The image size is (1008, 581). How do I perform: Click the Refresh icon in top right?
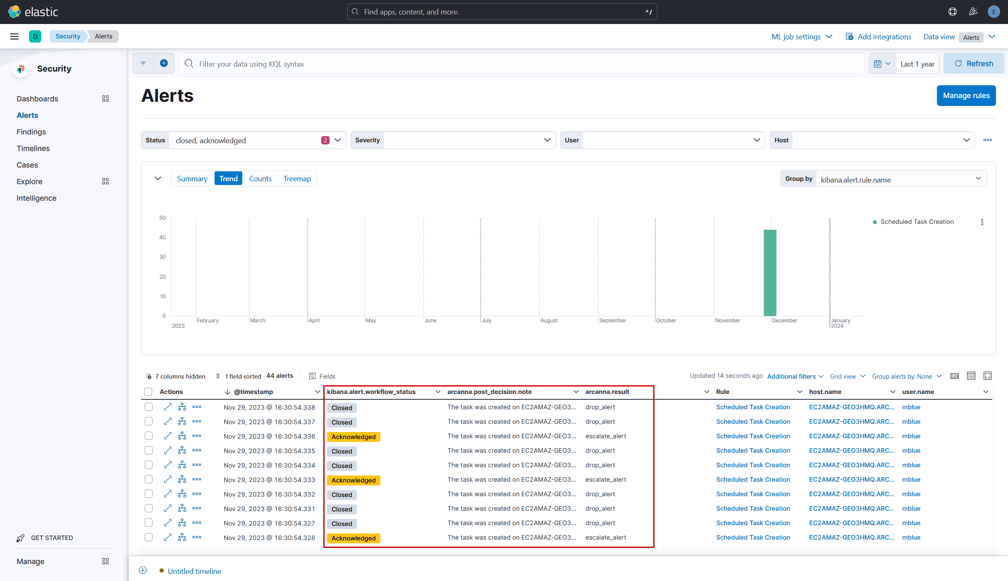tap(958, 63)
